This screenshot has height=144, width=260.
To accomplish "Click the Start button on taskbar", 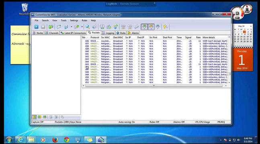I will (x=9, y=140).
